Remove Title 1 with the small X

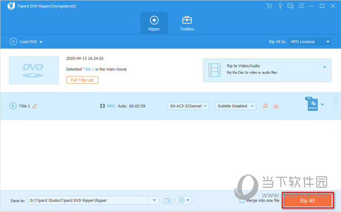(336, 97)
